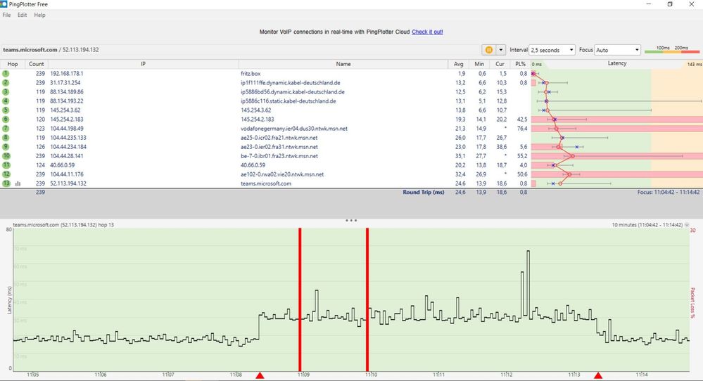The width and height of the screenshot is (703, 381).
Task: Select the green hop 12 circle icon
Action: point(6,174)
